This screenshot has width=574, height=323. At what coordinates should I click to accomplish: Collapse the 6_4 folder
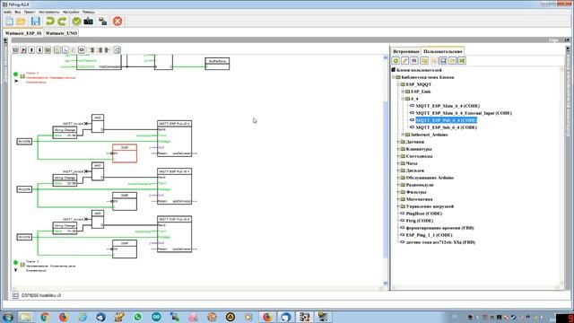pyautogui.click(x=403, y=99)
